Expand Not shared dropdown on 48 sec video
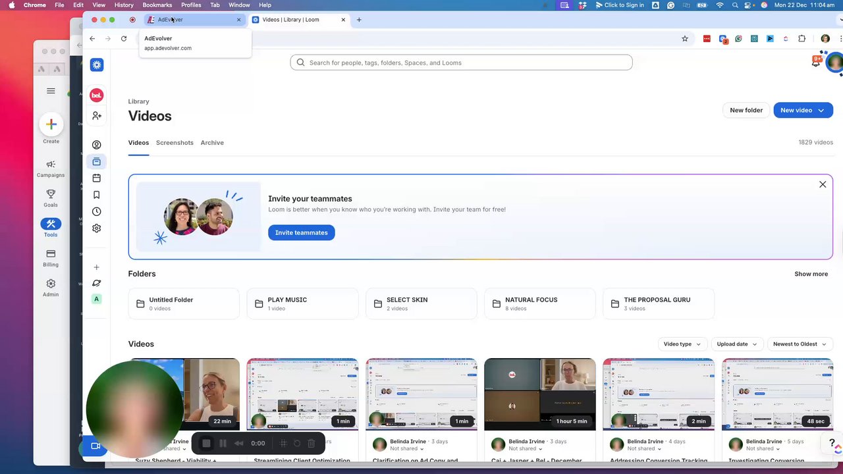Screen dimensions: 843x474 (763, 449)
